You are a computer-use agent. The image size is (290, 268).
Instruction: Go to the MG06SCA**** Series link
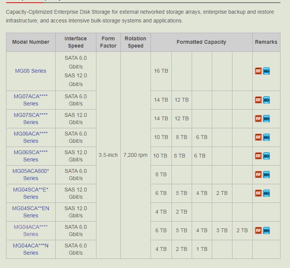(x=30, y=156)
